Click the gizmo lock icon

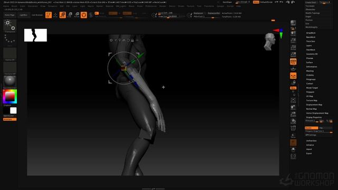133,40
